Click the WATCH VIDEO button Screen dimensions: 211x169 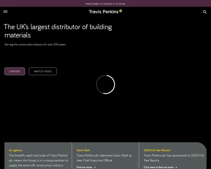43,71
